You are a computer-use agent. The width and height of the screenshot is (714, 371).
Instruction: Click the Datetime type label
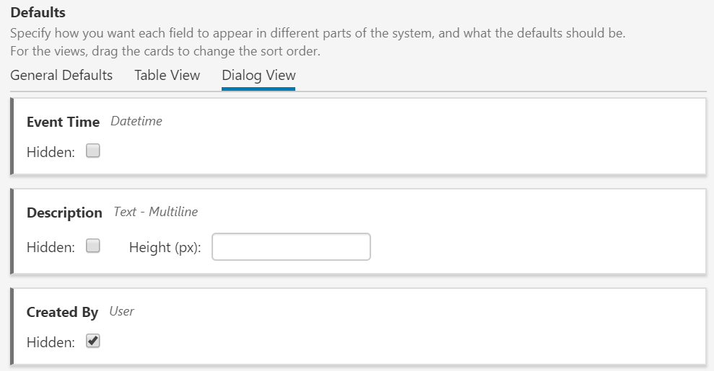pos(136,121)
